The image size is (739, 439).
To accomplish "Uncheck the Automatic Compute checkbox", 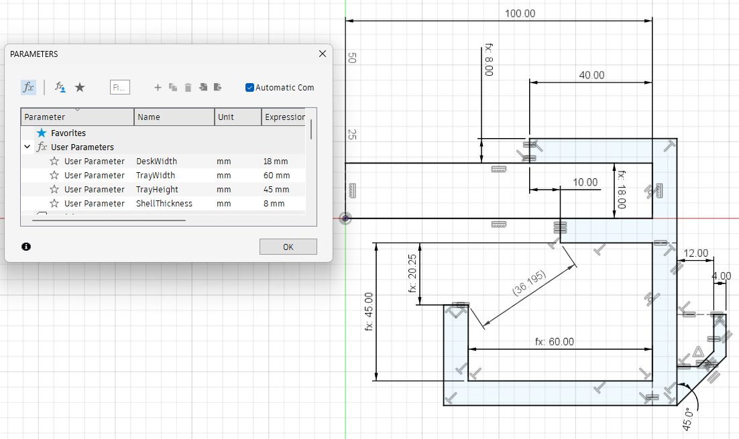I will point(249,87).
